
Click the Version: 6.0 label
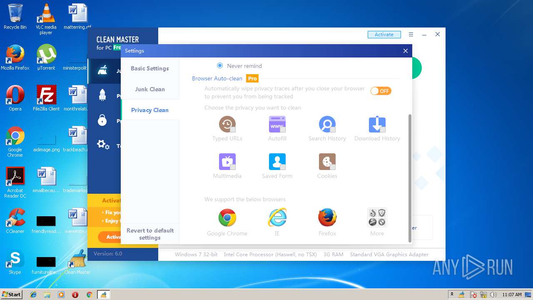(108, 253)
